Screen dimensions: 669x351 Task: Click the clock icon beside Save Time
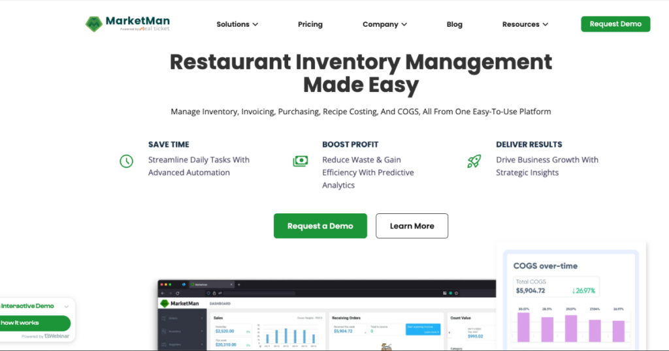pyautogui.click(x=126, y=160)
